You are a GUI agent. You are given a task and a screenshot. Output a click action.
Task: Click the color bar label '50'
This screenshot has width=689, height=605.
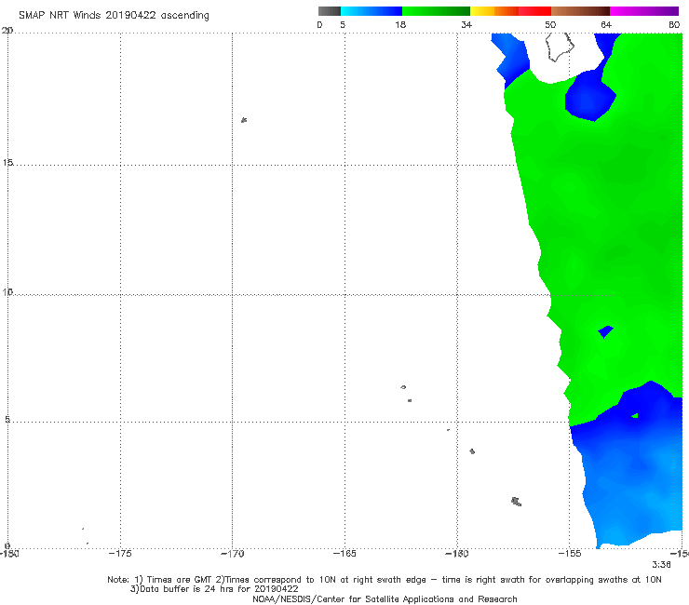(550, 24)
